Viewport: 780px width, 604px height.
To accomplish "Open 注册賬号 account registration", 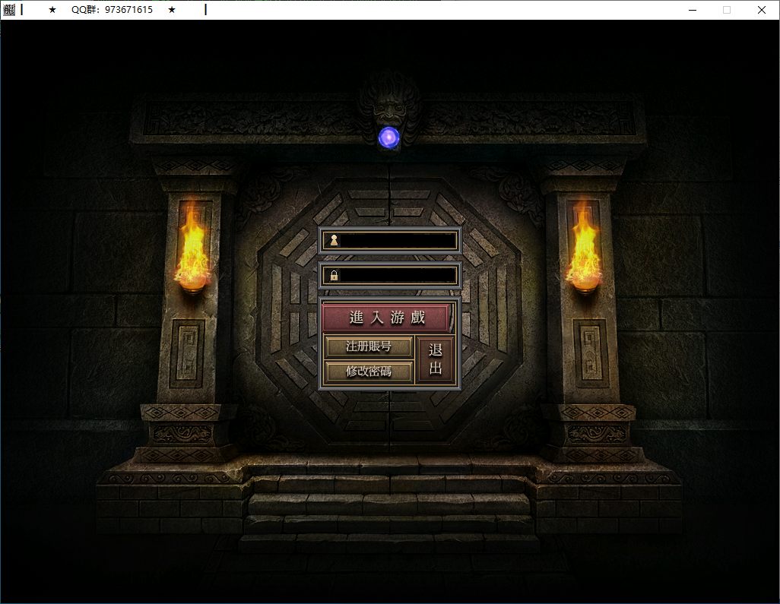I will 369,347.
